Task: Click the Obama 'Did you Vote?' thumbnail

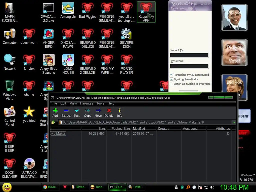Action: tap(234, 17)
